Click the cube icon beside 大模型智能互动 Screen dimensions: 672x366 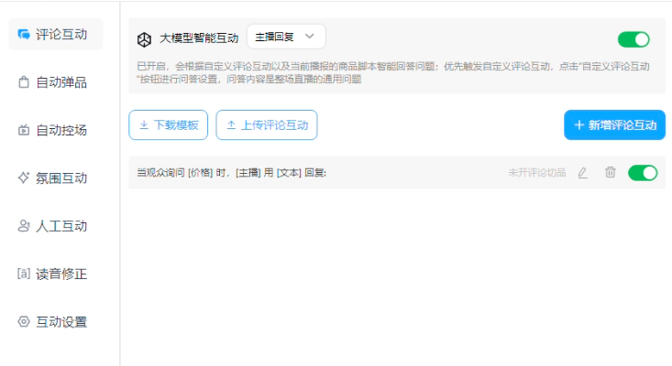144,38
